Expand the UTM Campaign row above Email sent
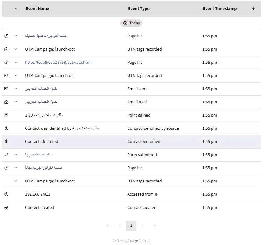This screenshot has height=245, width=264. pyautogui.click(x=16, y=76)
